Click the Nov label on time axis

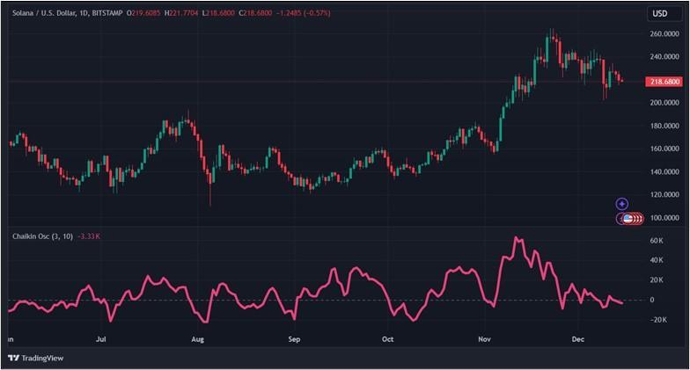tap(484, 339)
